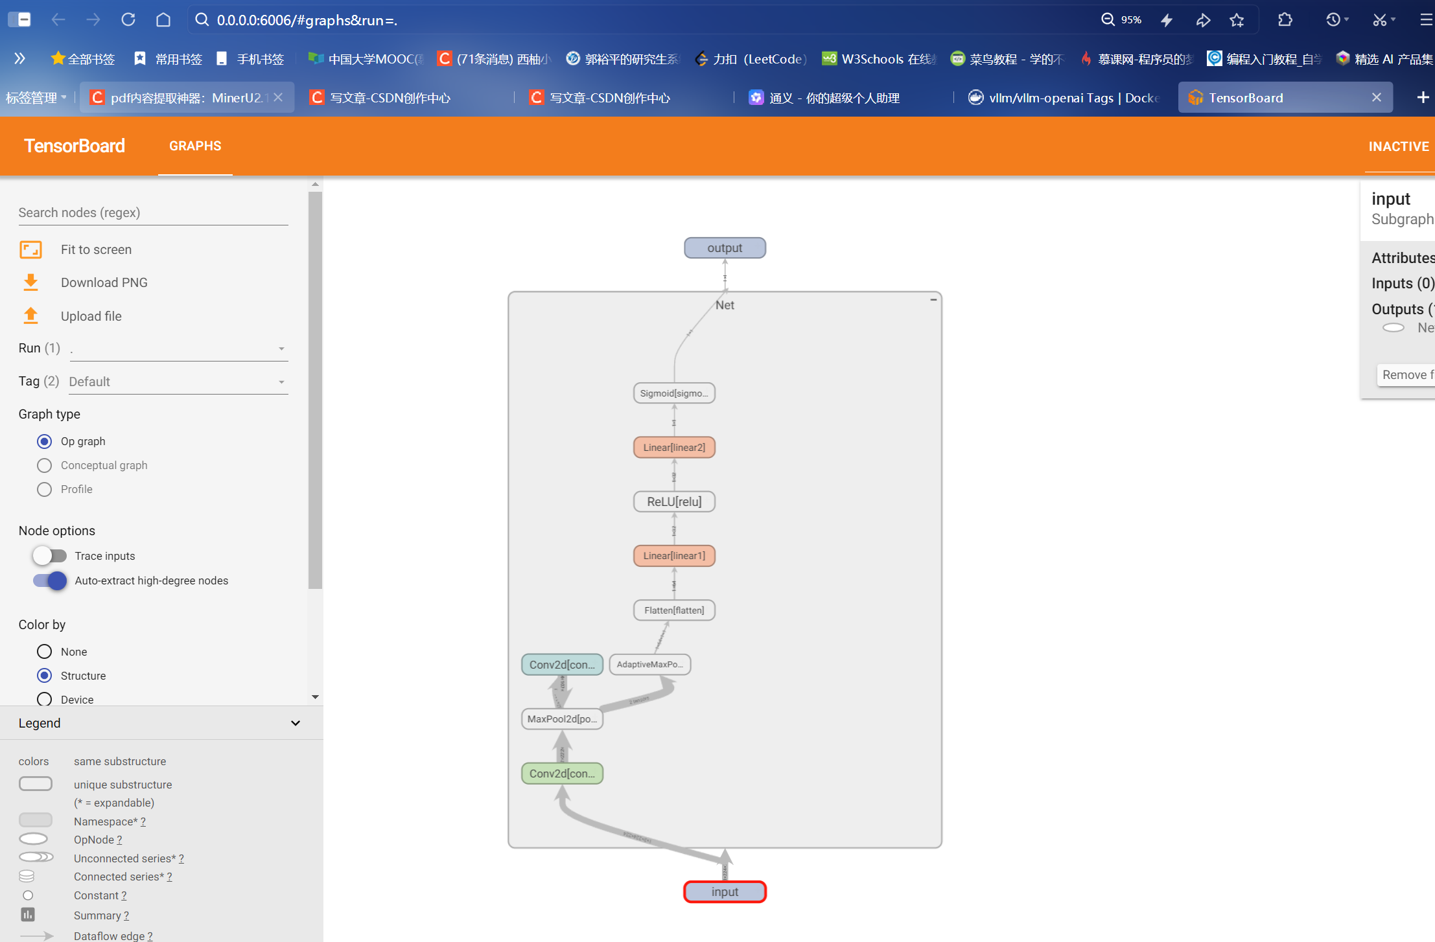Screen dimensions: 1435x942
Task: Open the INACTIVE dashboards menu
Action: pos(1398,146)
